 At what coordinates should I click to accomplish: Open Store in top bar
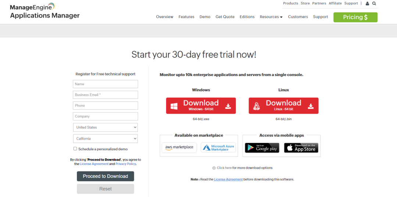(305, 3)
